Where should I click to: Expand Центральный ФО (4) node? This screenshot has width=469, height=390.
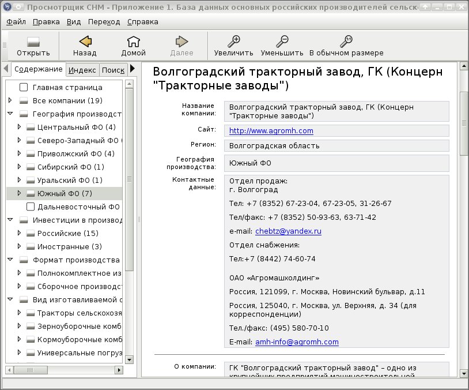coord(19,127)
